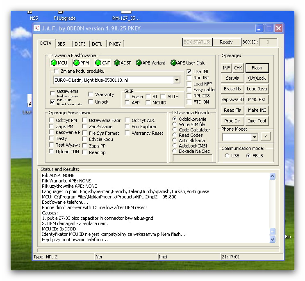Click the Load Java button
Image resolution: width=305 pixels, height=281 pixels.
click(x=257, y=89)
